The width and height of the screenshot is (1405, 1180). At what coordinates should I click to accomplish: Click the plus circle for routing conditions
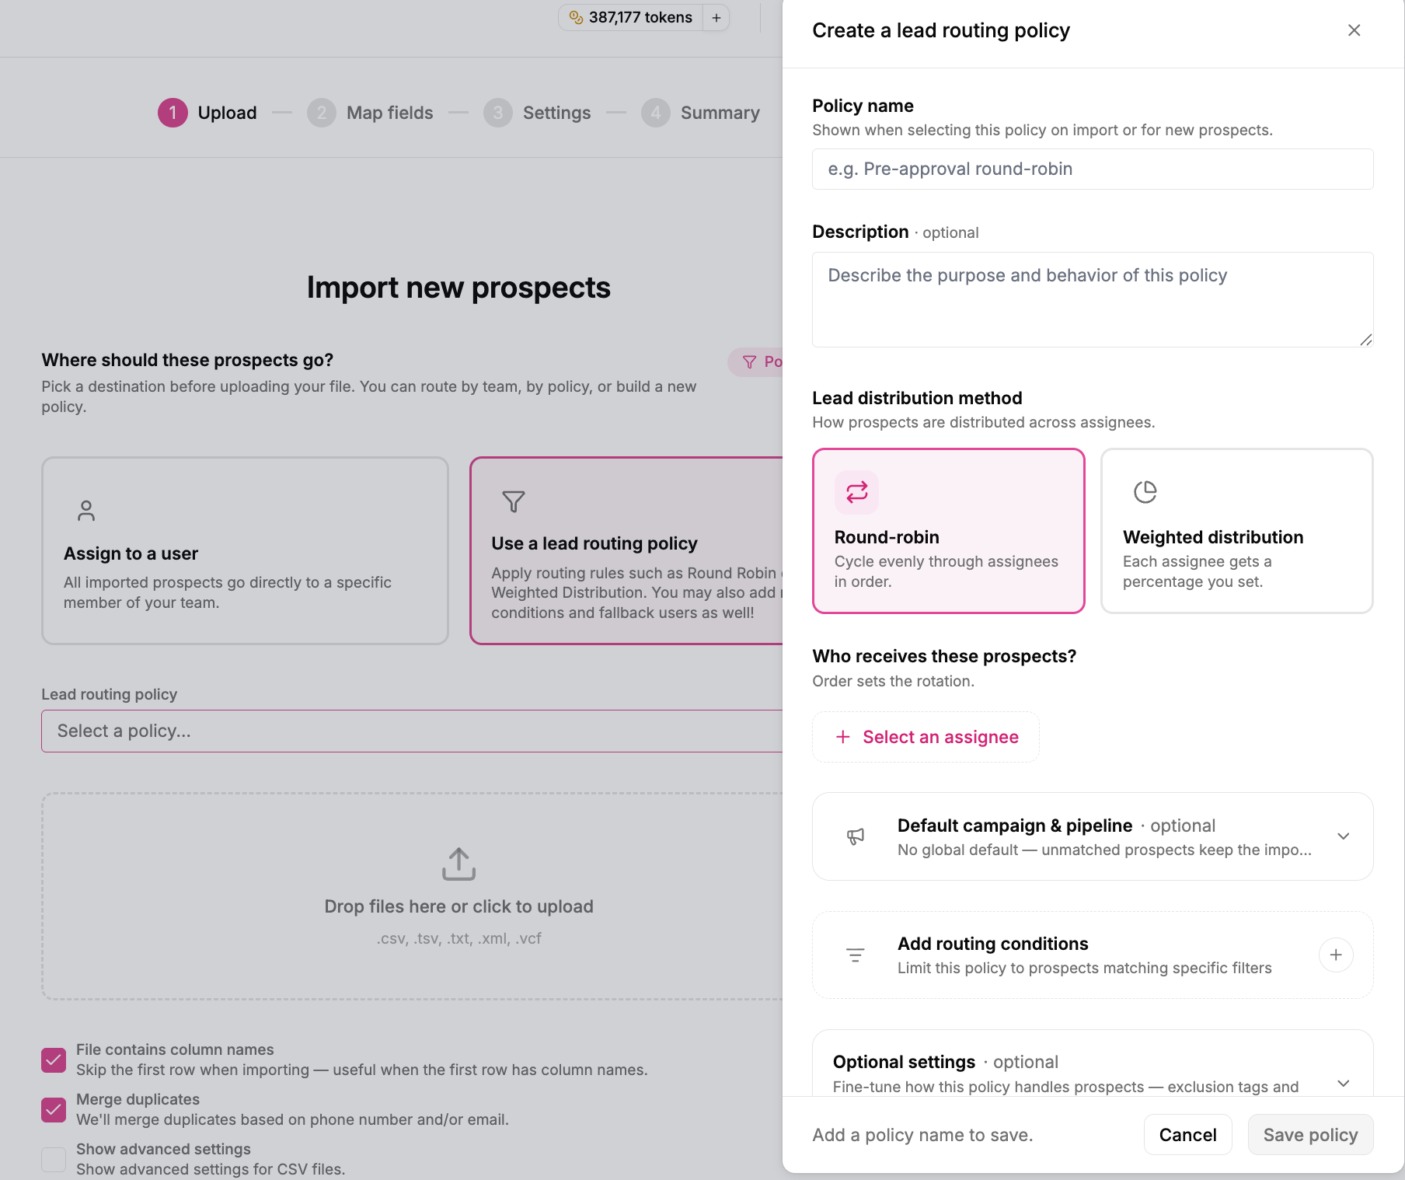pos(1336,955)
